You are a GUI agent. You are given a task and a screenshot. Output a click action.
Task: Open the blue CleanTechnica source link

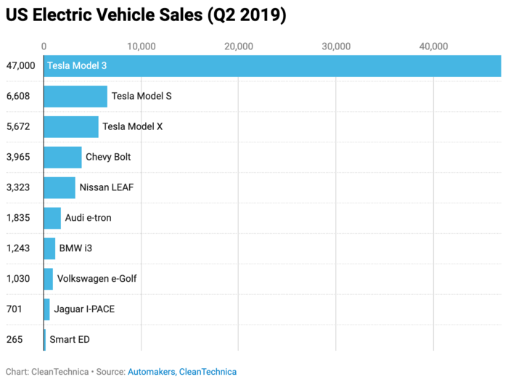[x=208, y=372]
